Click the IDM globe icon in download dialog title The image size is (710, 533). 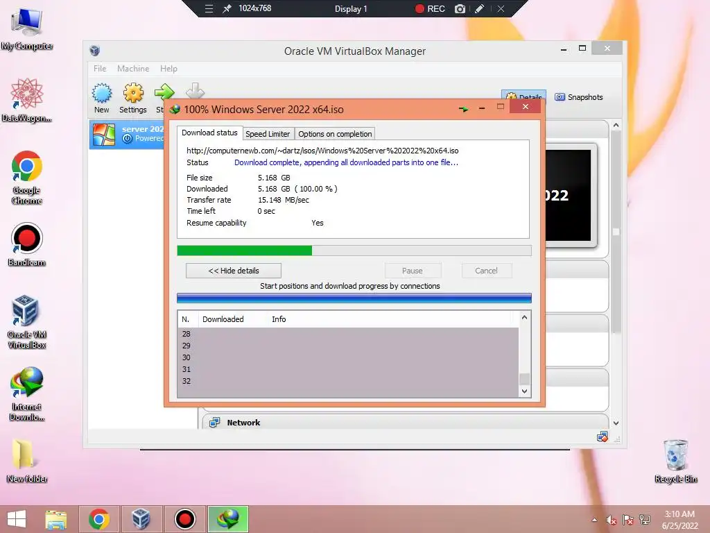coord(175,109)
